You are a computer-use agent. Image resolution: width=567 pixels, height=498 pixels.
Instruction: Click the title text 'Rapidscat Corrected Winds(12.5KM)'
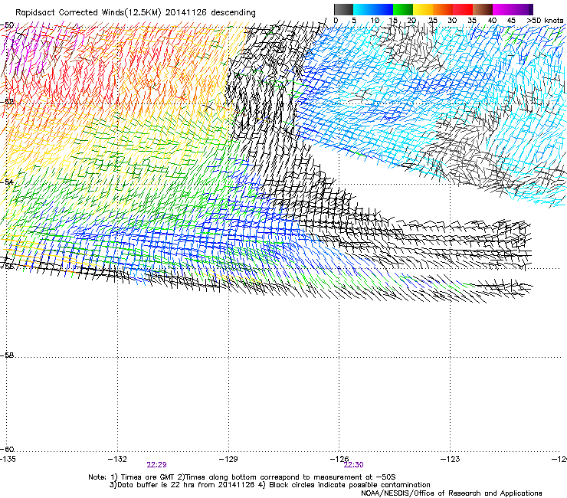pyautogui.click(x=88, y=13)
